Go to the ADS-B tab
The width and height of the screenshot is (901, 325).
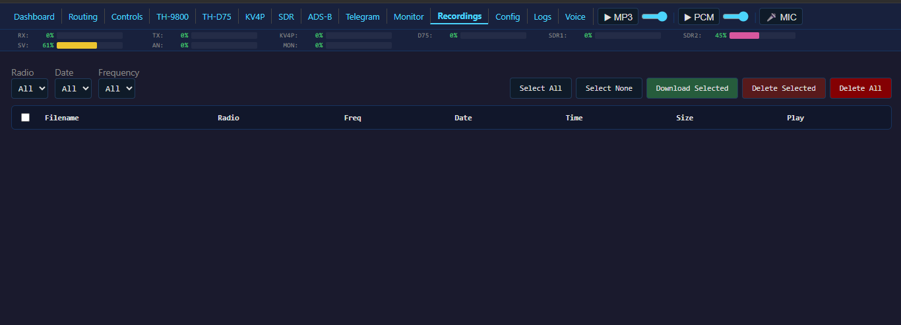(x=320, y=17)
